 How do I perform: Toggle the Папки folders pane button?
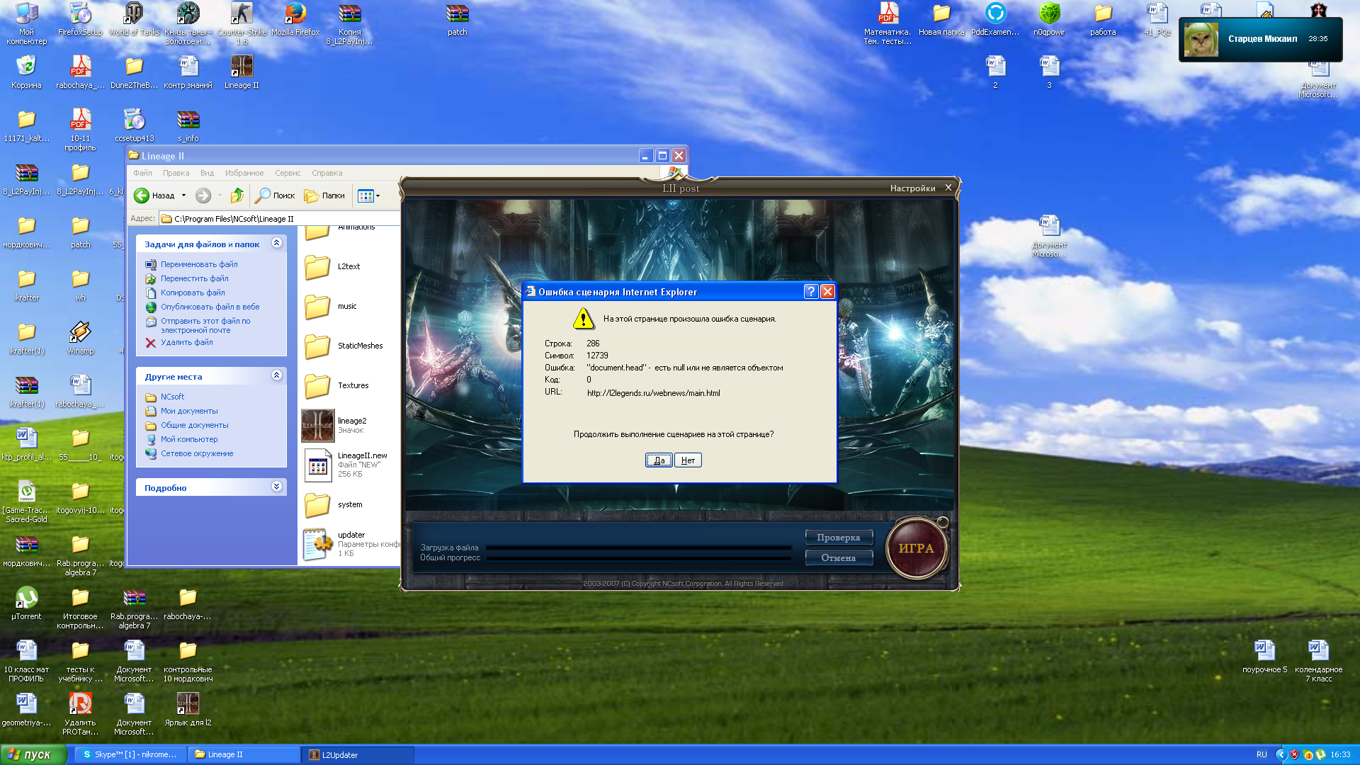(x=324, y=195)
